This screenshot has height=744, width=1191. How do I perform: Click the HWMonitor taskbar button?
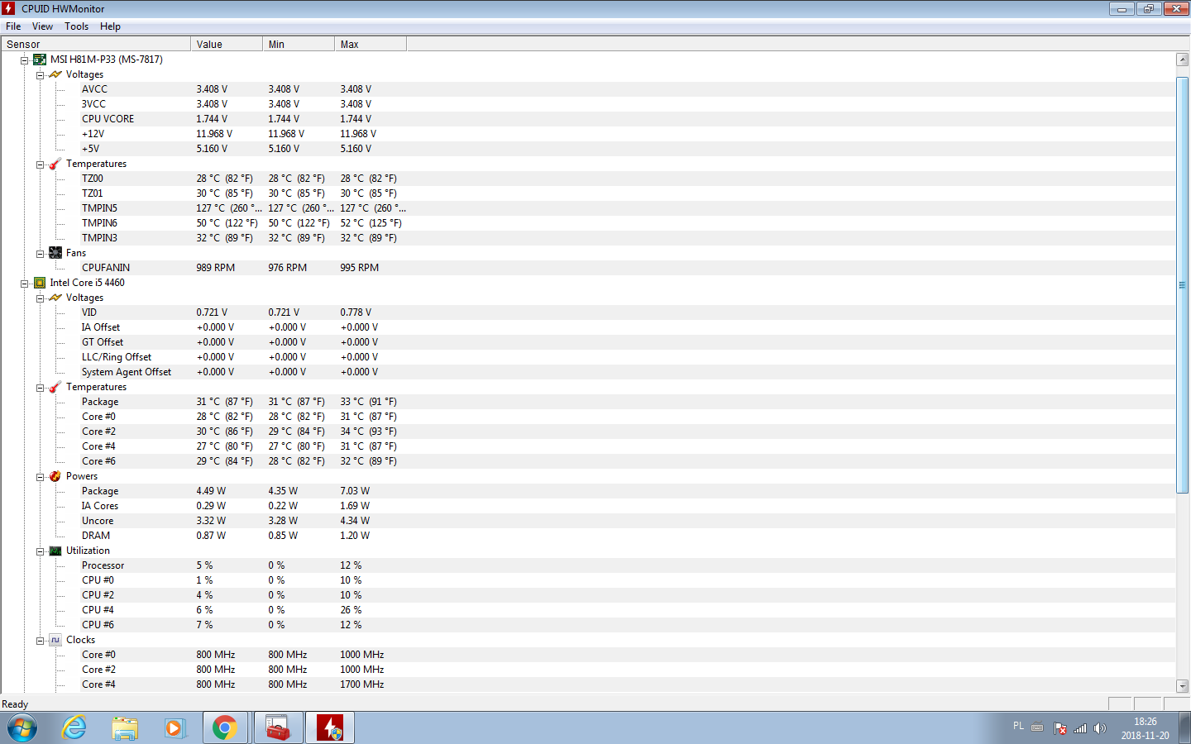330,728
